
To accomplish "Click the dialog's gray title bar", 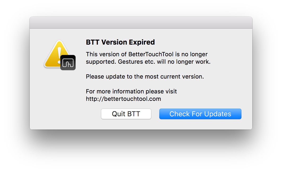I will pos(141,23).
